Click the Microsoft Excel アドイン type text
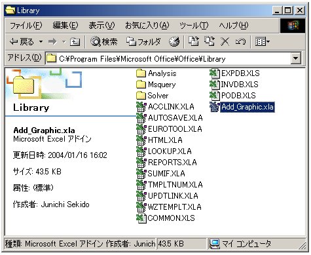Screen dimensions: 311x255 tap(52, 139)
